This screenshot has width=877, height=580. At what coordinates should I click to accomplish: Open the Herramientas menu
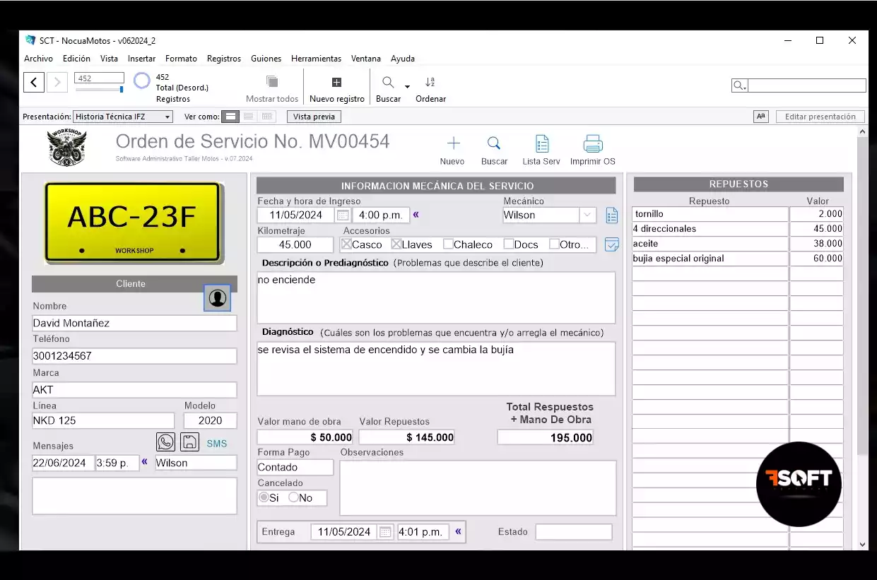(x=316, y=59)
